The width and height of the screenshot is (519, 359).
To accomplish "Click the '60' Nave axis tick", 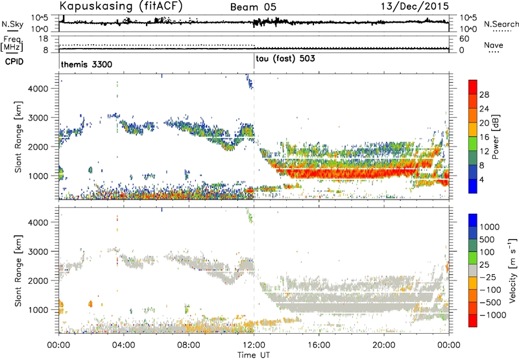I will (465, 39).
